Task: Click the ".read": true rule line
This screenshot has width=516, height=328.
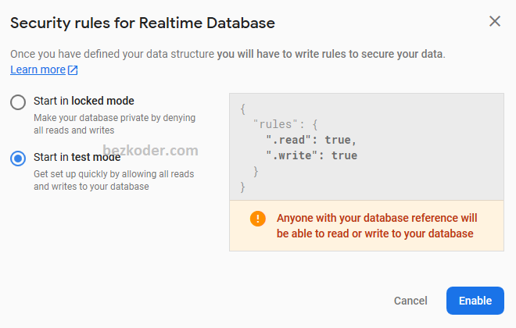Action: pos(311,140)
